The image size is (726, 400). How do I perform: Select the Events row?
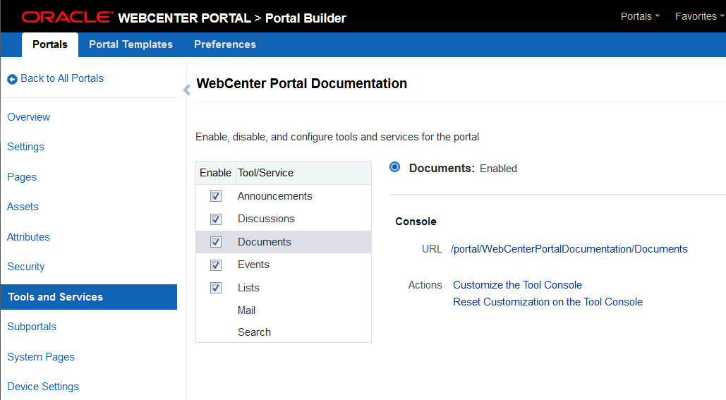284,265
